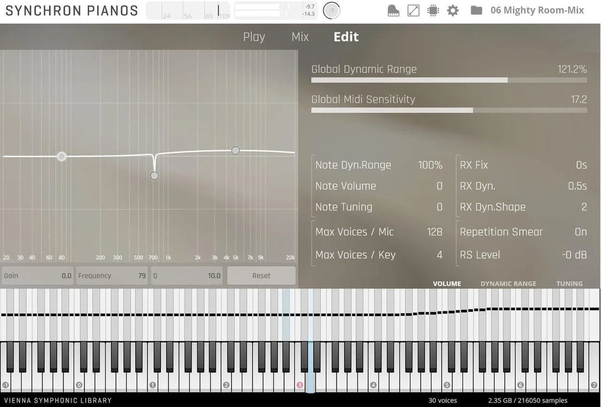Open settings with the gear icon
Image resolution: width=601 pixels, height=407 pixels.
coord(453,10)
